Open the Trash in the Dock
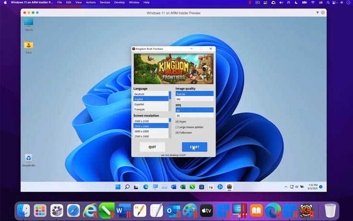This screenshot has height=221, width=353. pos(330,210)
